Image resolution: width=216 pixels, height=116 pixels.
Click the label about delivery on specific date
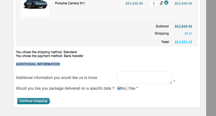[65, 88]
